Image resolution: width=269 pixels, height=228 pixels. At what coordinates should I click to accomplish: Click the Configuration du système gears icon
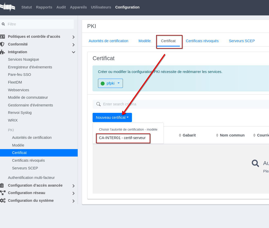click(2, 200)
